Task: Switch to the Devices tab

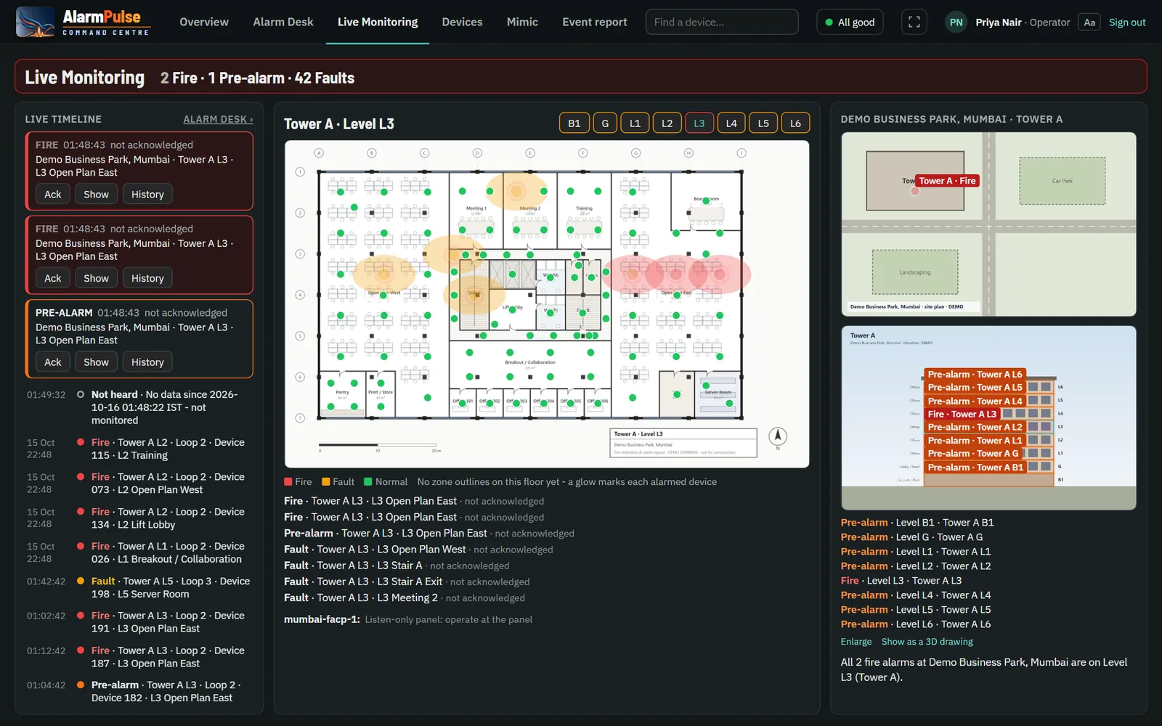Action: click(x=462, y=22)
